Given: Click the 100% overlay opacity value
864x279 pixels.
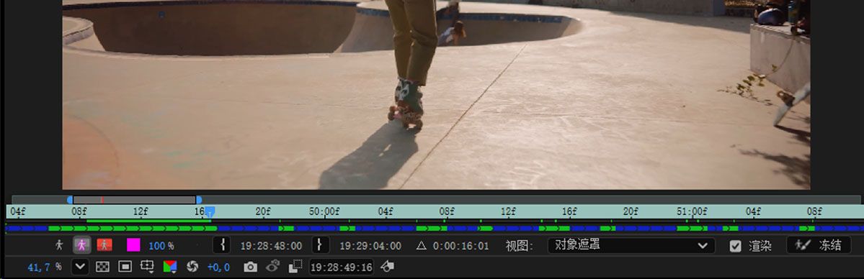Looking at the screenshot, I should pos(161,246).
